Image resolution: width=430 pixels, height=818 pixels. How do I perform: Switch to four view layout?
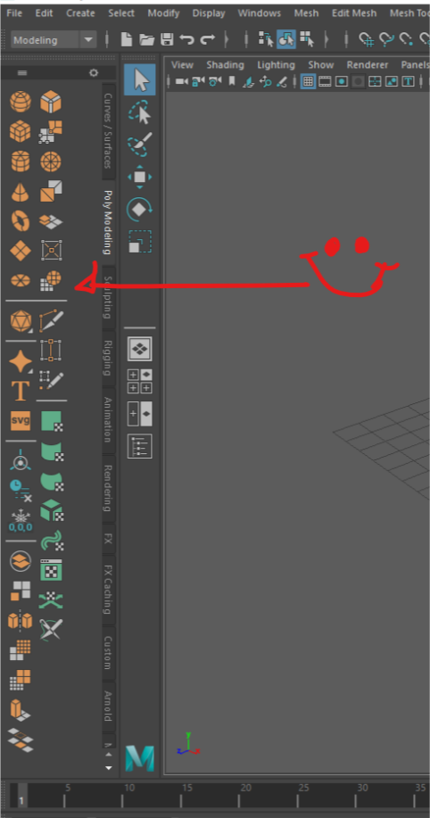tap(139, 382)
